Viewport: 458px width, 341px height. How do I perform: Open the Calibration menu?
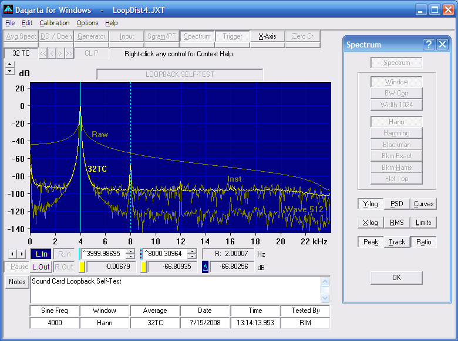(x=55, y=23)
